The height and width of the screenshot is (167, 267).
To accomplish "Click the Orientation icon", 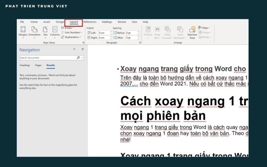I will point(34,30).
